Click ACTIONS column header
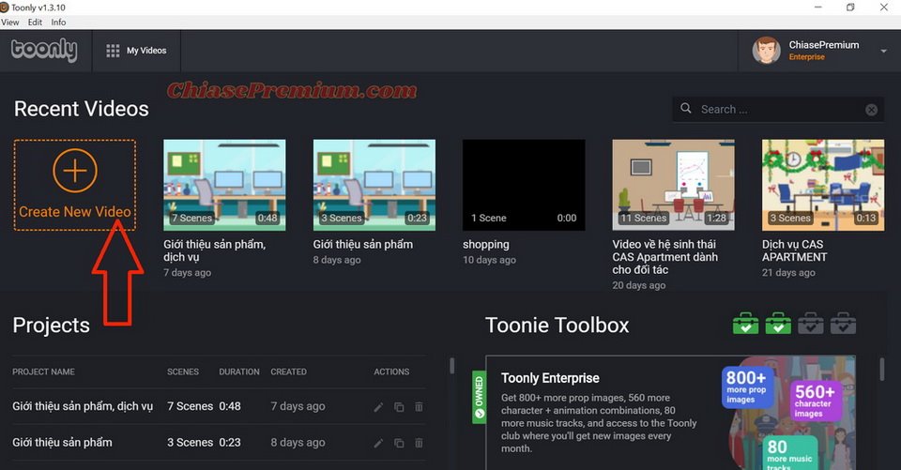The width and height of the screenshot is (901, 470). [391, 371]
